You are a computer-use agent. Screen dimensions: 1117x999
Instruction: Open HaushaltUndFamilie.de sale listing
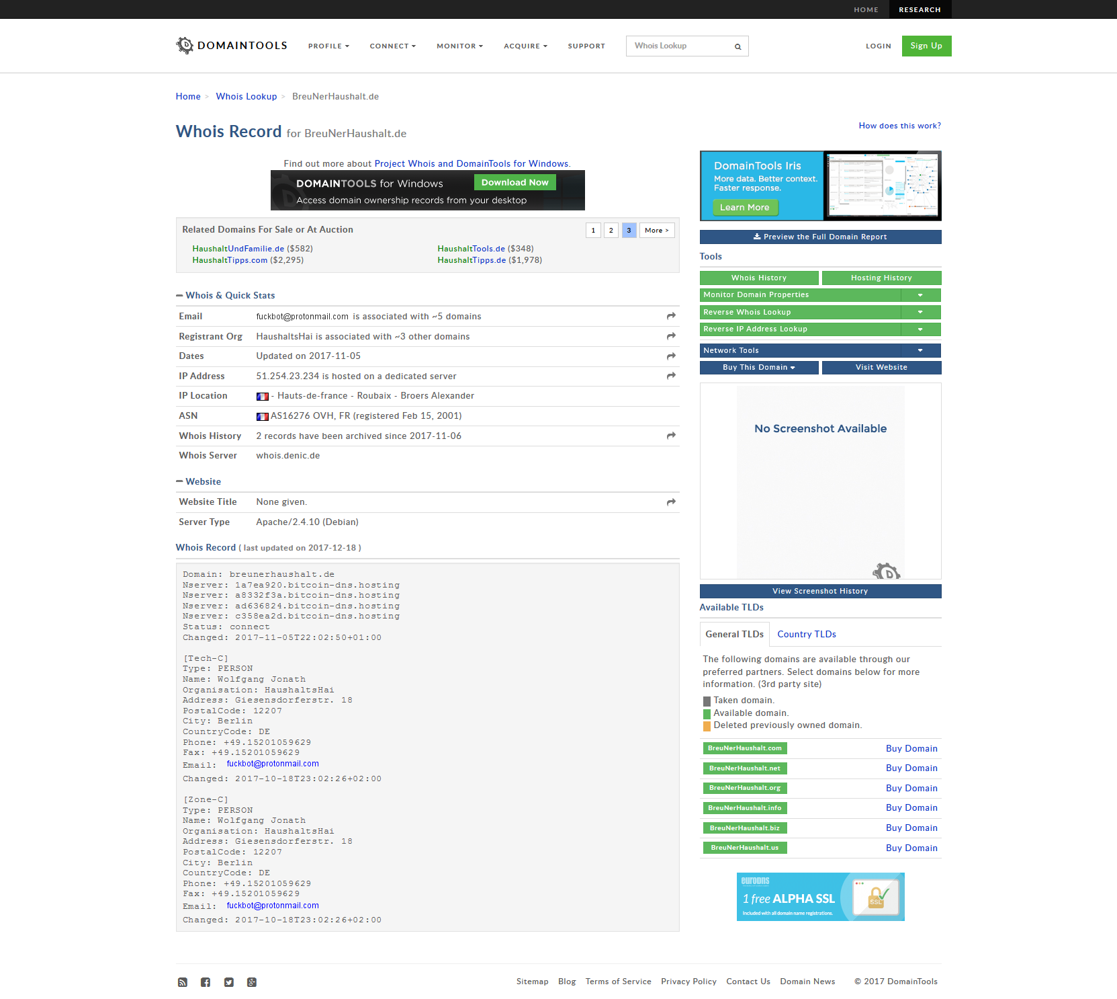point(238,249)
